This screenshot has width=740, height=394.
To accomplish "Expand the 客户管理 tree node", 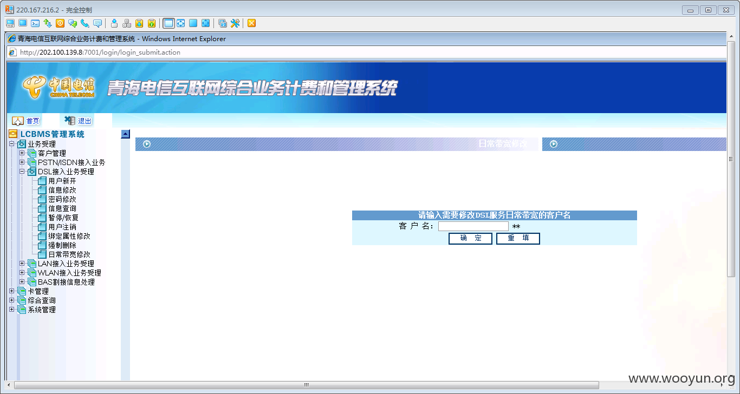I will [22, 153].
